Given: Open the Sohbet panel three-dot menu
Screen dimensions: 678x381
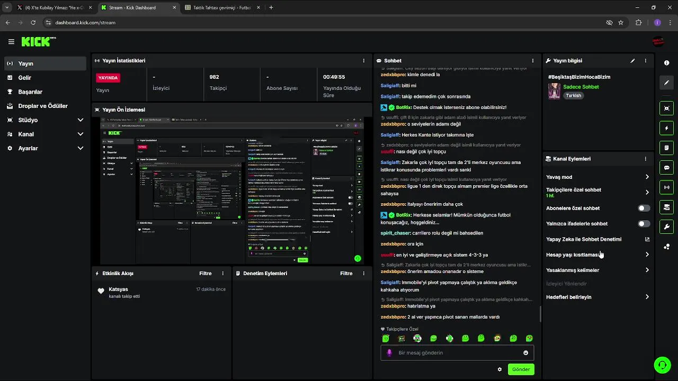Looking at the screenshot, I should pyautogui.click(x=532, y=61).
